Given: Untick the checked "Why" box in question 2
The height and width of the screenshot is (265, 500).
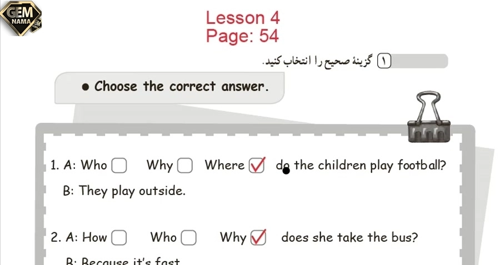Looking at the screenshot, I should click(258, 238).
